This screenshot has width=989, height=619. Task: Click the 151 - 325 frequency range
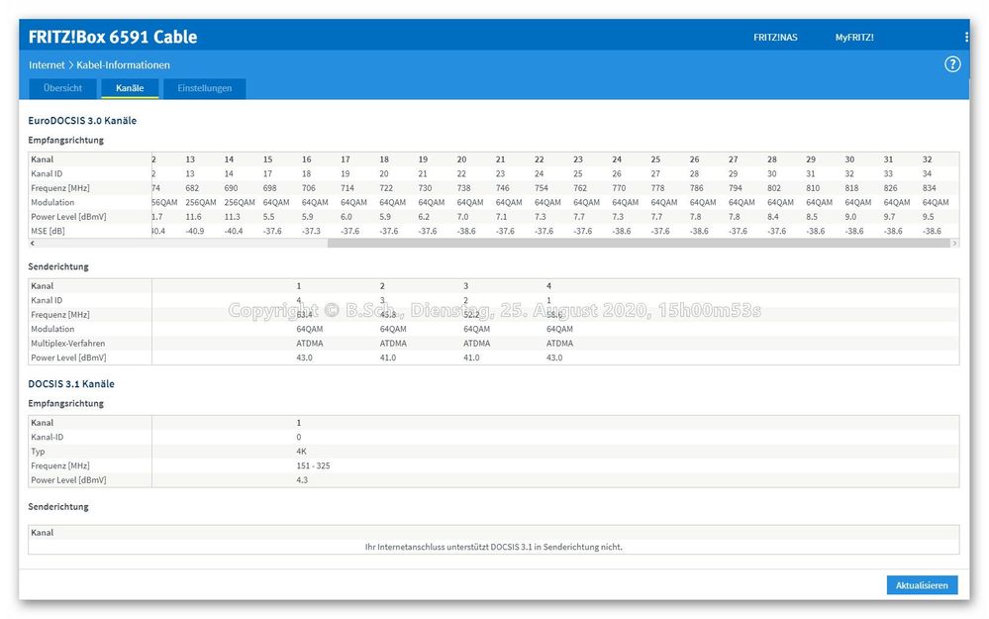point(314,465)
